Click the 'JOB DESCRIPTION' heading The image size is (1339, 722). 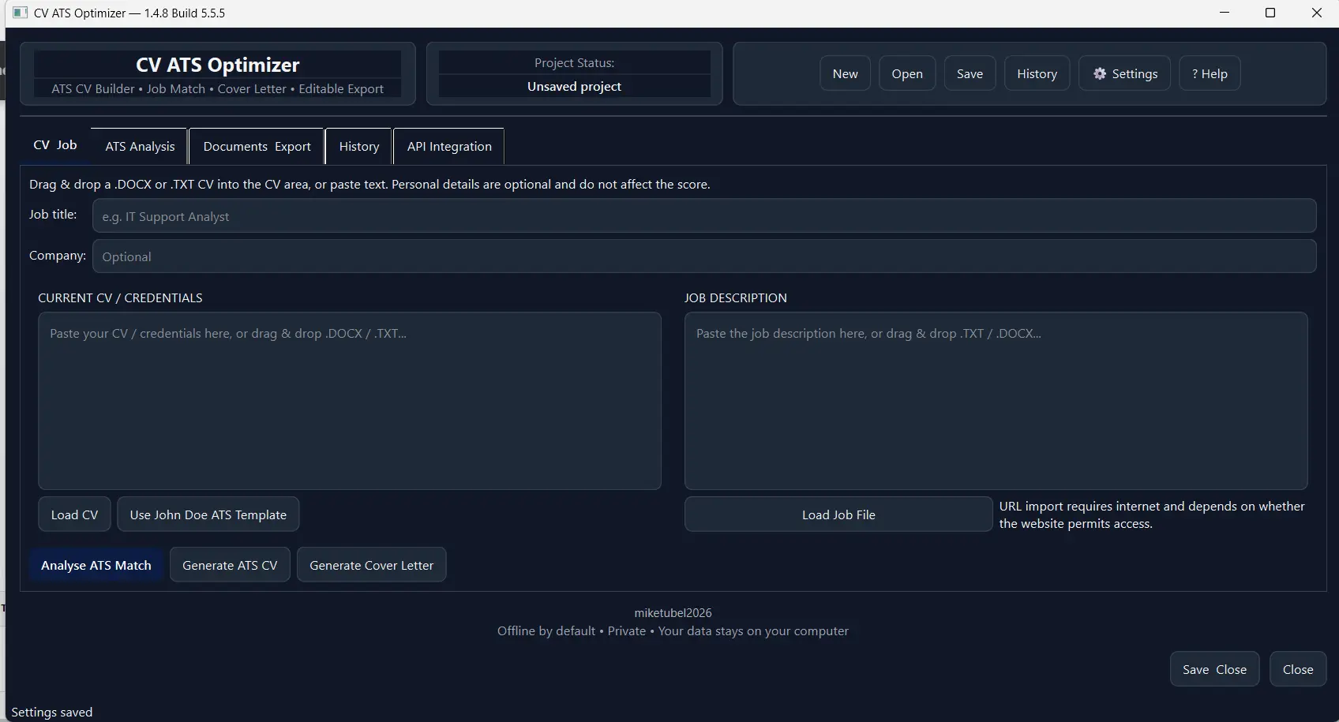click(x=735, y=297)
